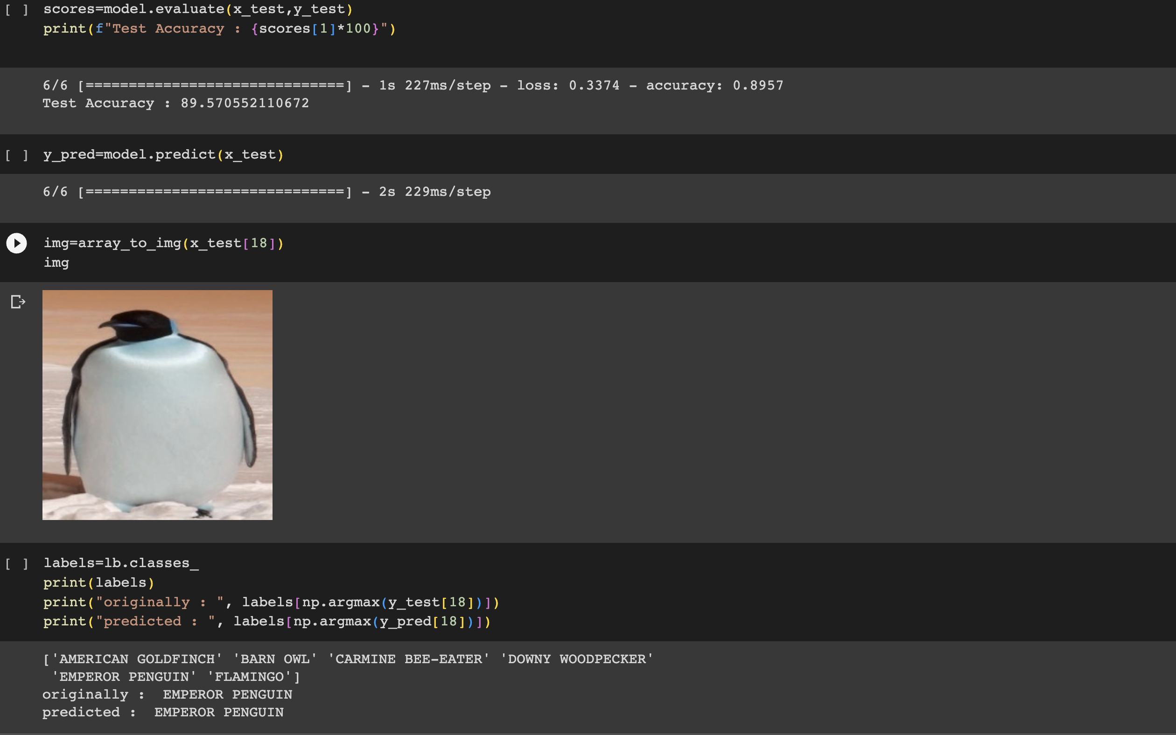Click predict progress output showing 229ms/step

(x=266, y=192)
